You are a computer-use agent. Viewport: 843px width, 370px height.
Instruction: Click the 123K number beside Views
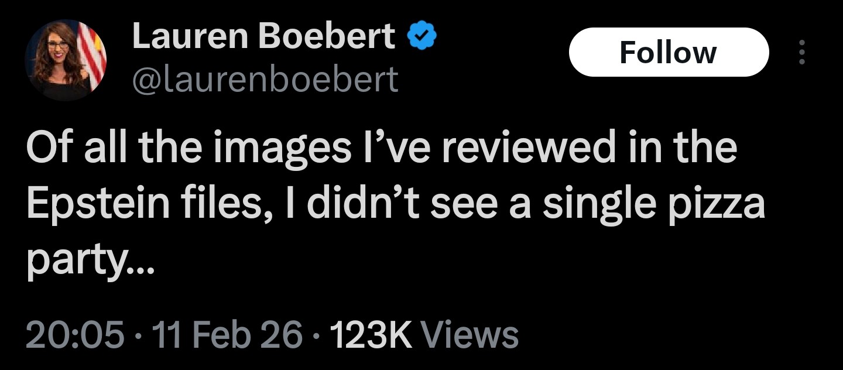(372, 335)
